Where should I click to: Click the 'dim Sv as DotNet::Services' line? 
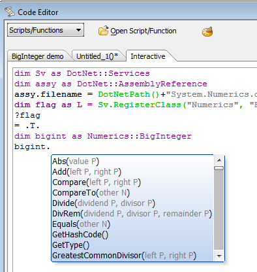click(x=82, y=73)
